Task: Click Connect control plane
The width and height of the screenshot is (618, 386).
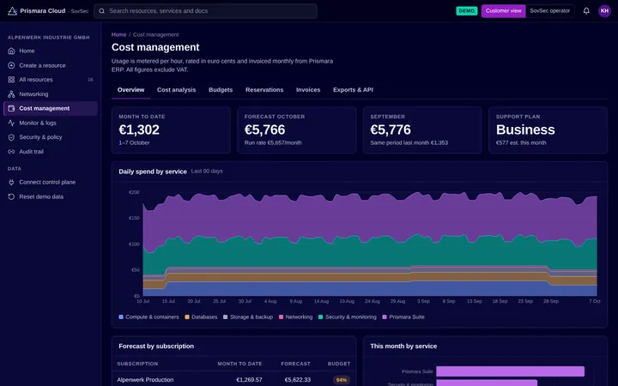Action: (51, 182)
